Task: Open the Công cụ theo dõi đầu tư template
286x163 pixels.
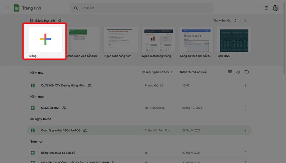Action: [196, 39]
